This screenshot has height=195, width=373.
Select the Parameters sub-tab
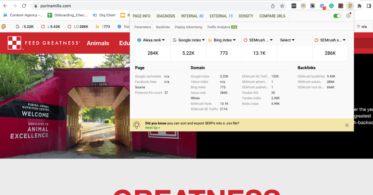[143, 27]
